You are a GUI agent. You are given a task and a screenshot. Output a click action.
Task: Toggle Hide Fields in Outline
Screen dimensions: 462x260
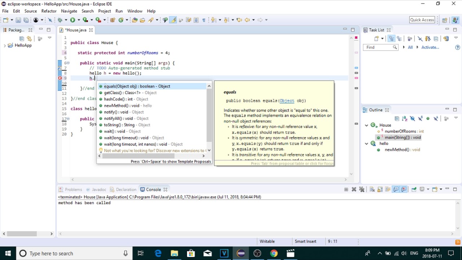[413, 118]
